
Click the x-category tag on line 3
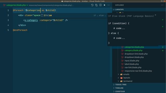(31, 20)
